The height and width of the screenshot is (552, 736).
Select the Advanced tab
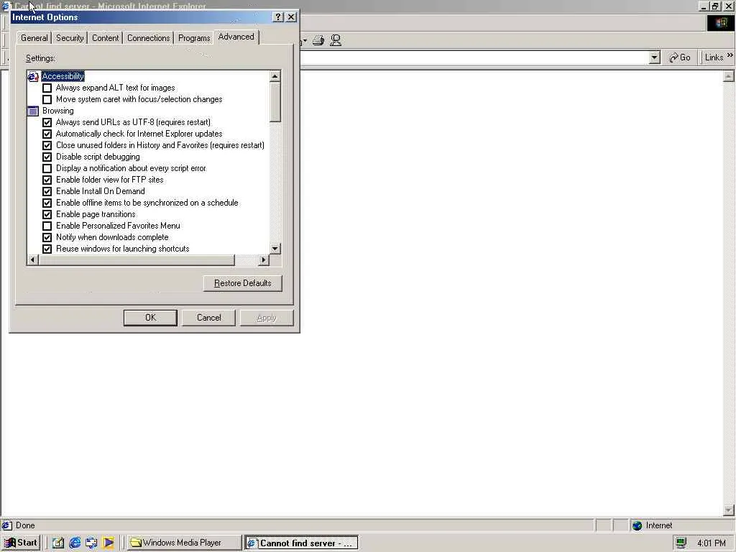[x=236, y=37]
